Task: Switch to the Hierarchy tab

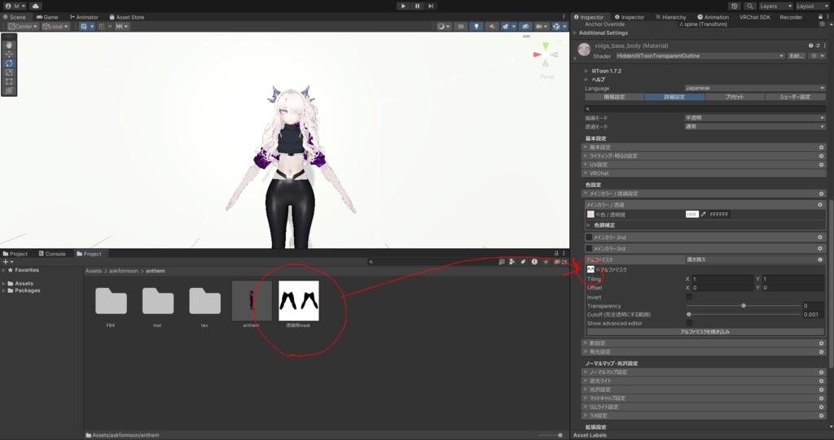Action: 670,17
